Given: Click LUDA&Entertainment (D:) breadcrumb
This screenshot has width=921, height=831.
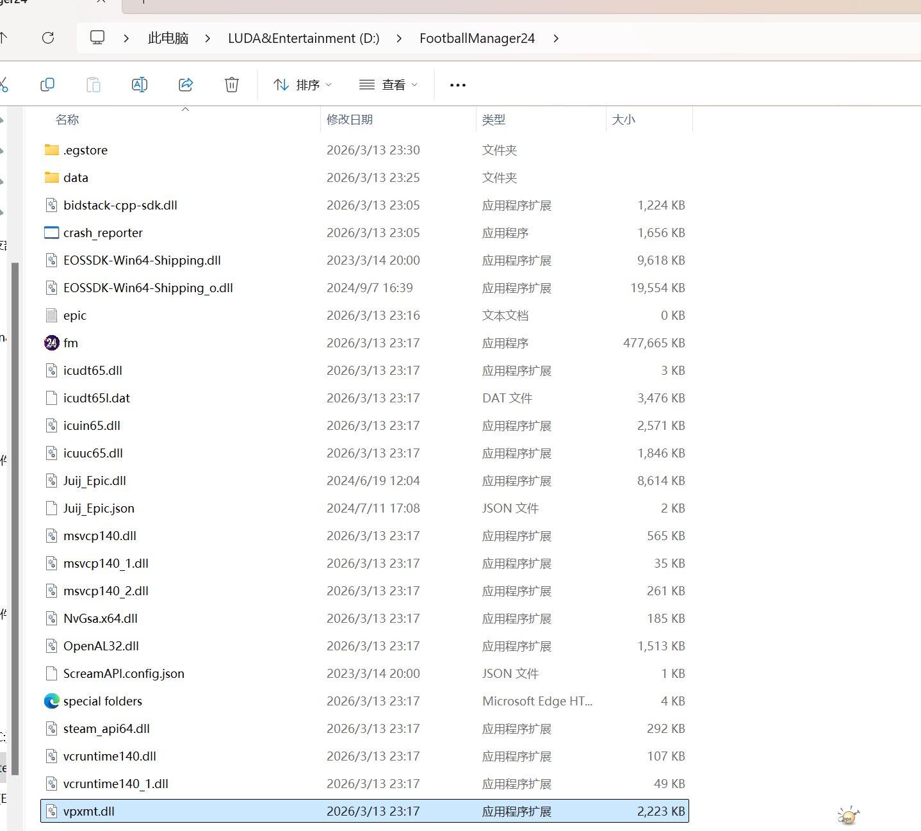Looking at the screenshot, I should 304,38.
